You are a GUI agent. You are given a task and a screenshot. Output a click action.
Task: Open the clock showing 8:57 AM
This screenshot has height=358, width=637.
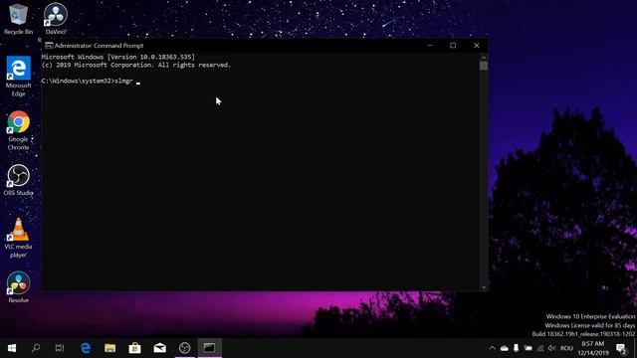[593, 348]
